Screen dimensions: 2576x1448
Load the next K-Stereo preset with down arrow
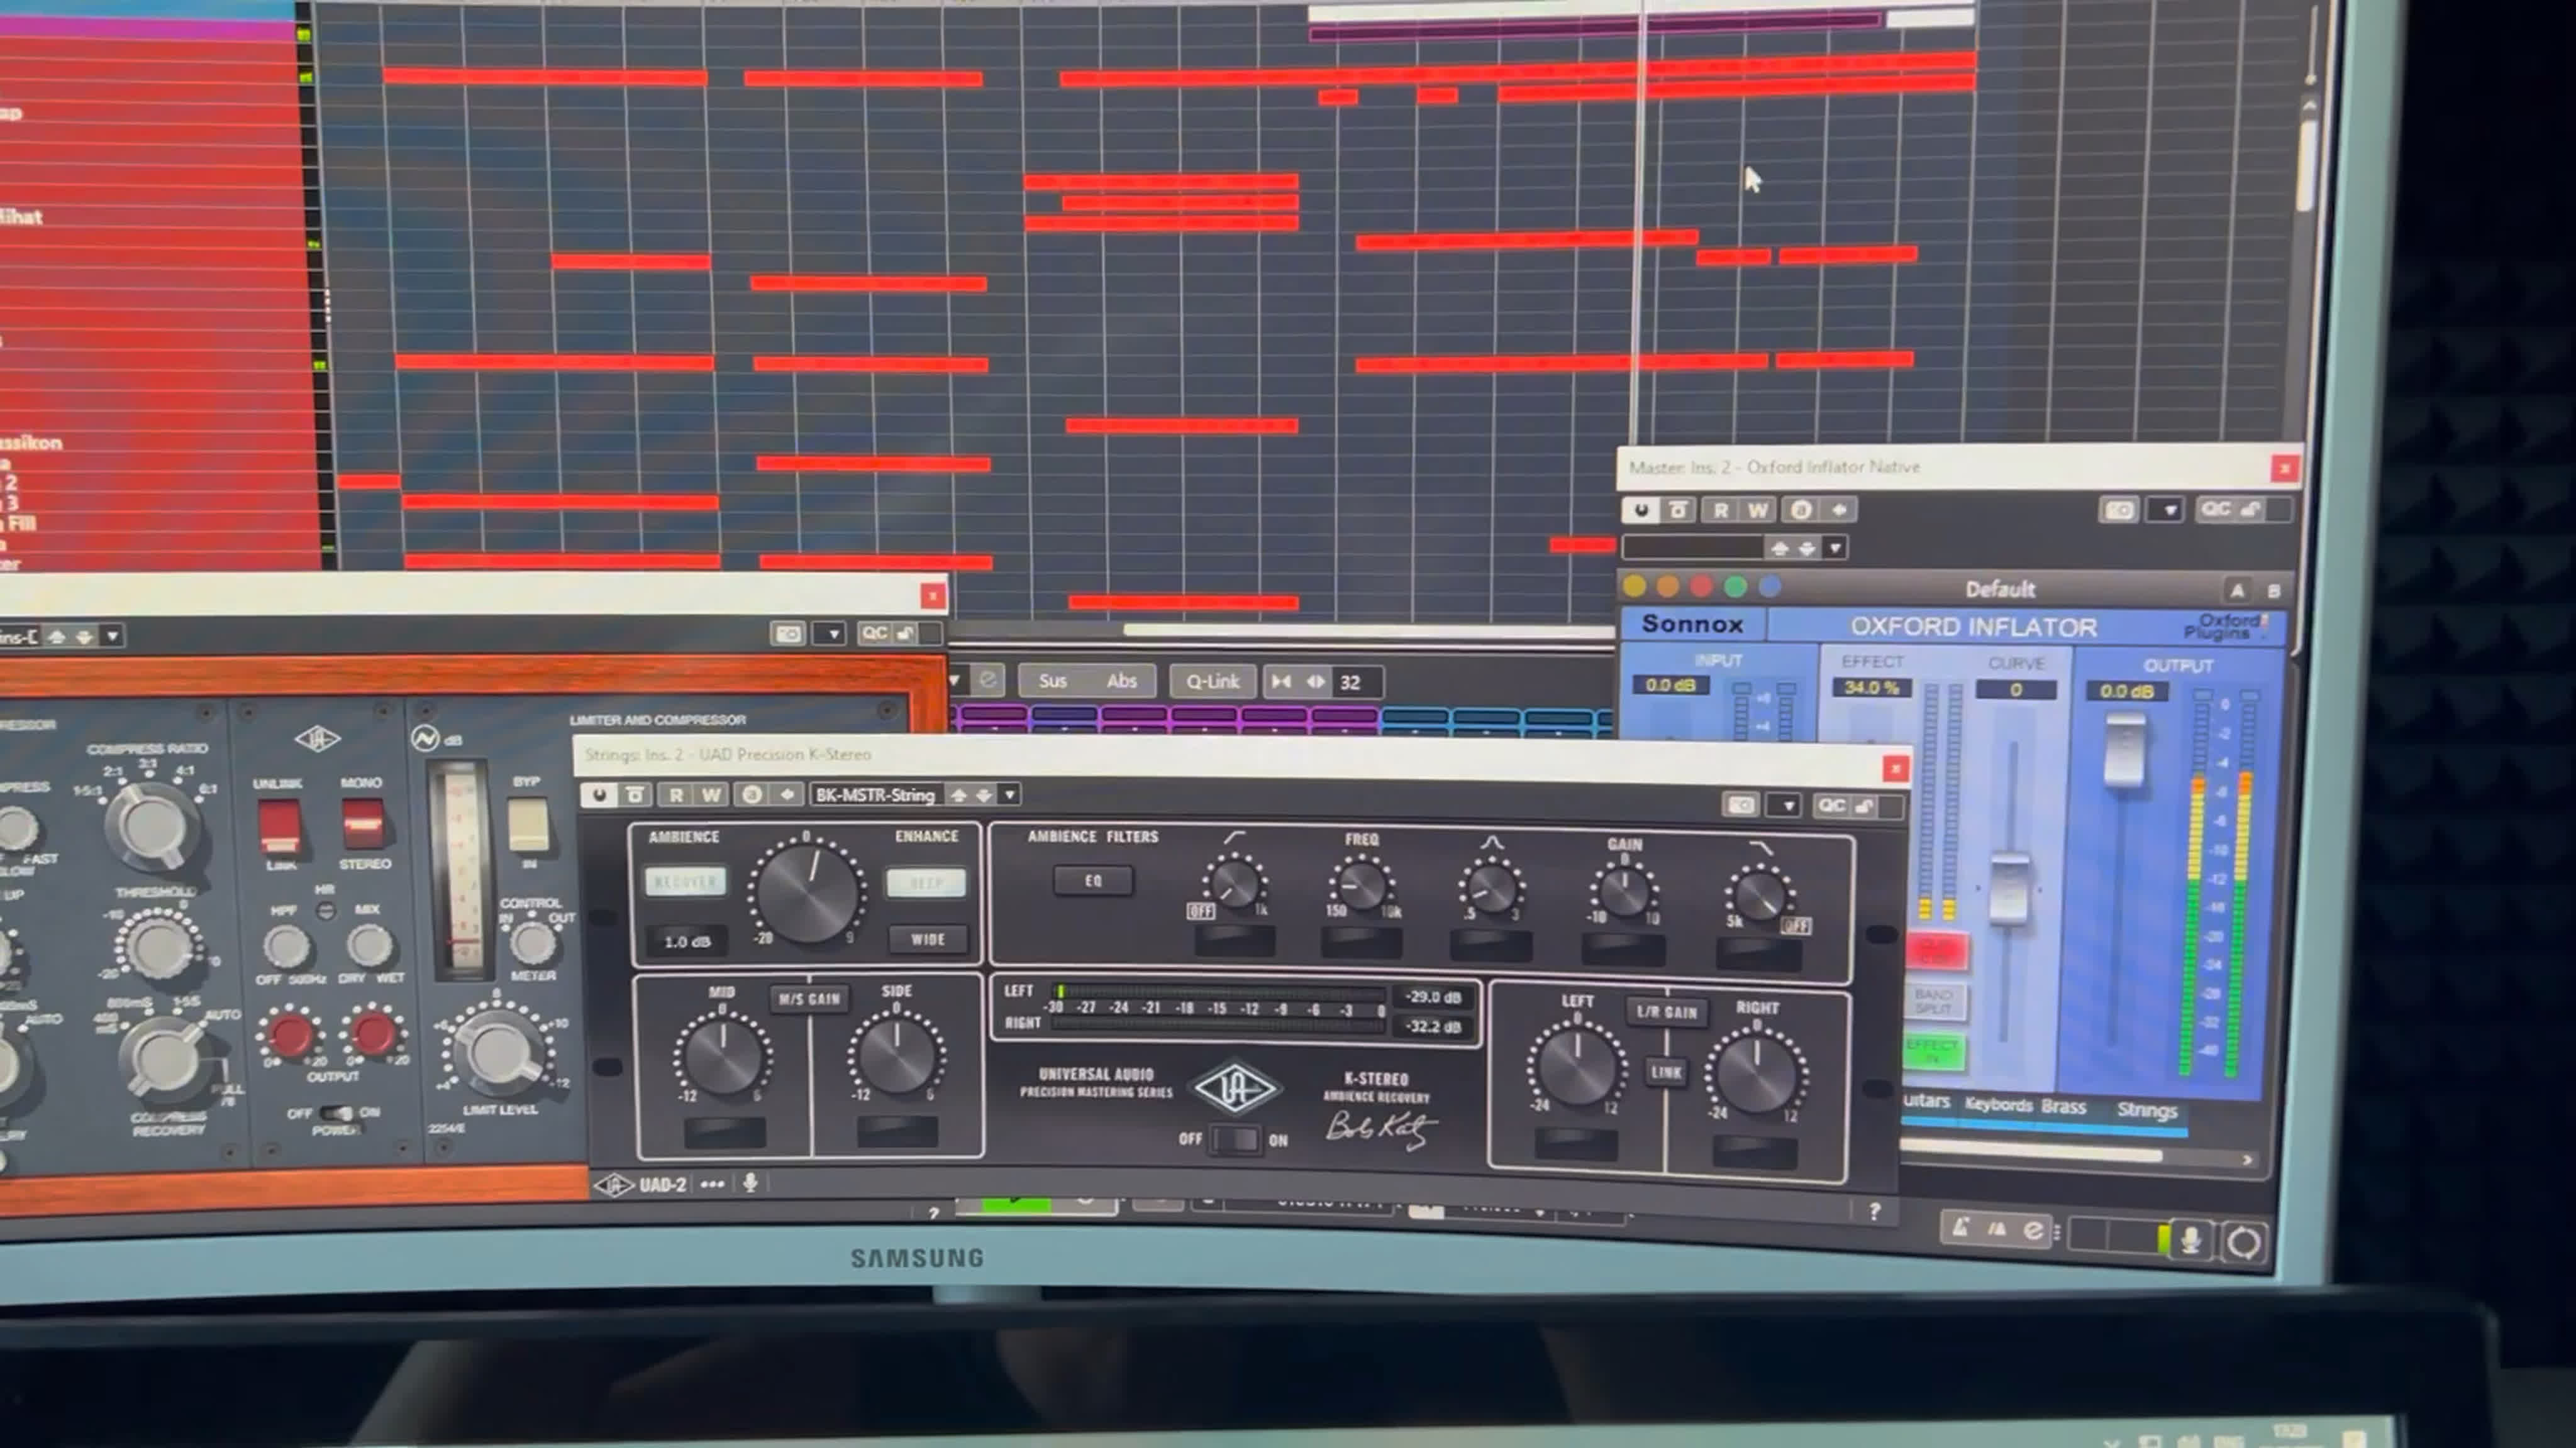(x=984, y=796)
